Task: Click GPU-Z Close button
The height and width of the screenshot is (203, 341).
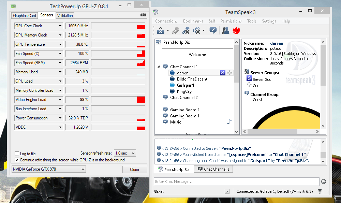Action: (135, 170)
